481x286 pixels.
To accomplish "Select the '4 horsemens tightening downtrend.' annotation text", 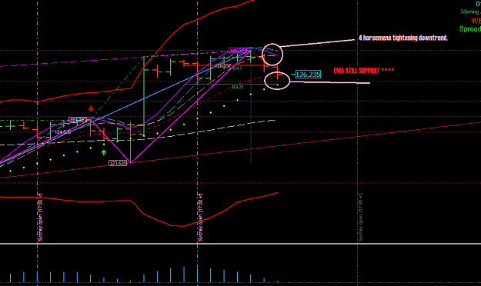I will (403, 38).
